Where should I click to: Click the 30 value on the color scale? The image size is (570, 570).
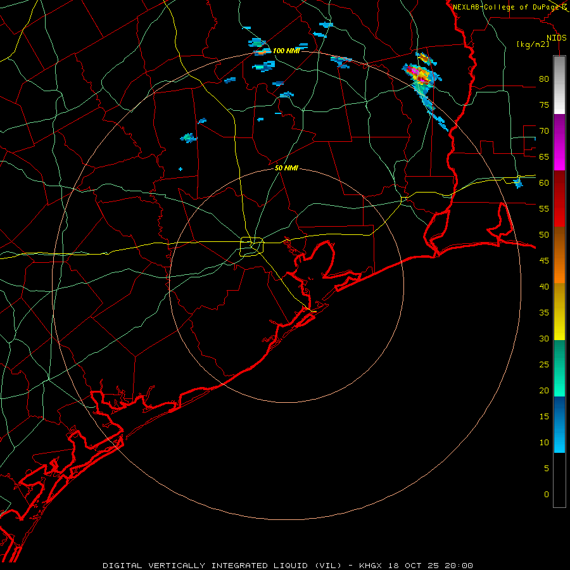[544, 338]
